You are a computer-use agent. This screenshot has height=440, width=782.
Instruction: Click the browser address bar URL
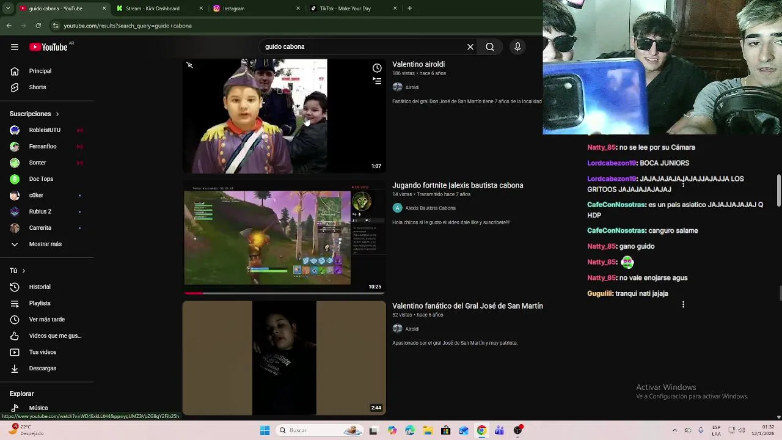[128, 26]
